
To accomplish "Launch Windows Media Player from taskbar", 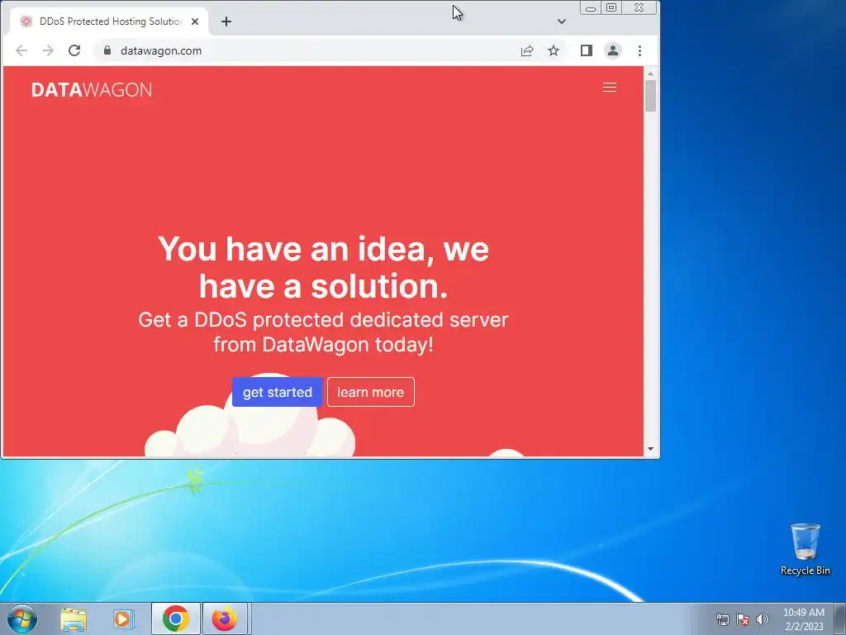I will click(124, 618).
